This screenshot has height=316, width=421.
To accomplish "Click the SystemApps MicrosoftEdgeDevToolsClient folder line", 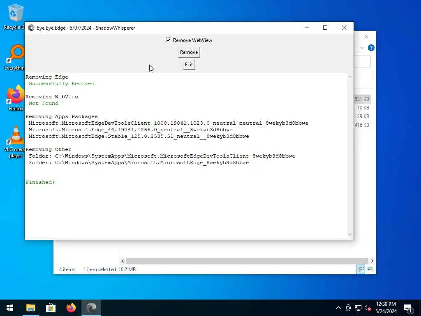I will (x=162, y=156).
